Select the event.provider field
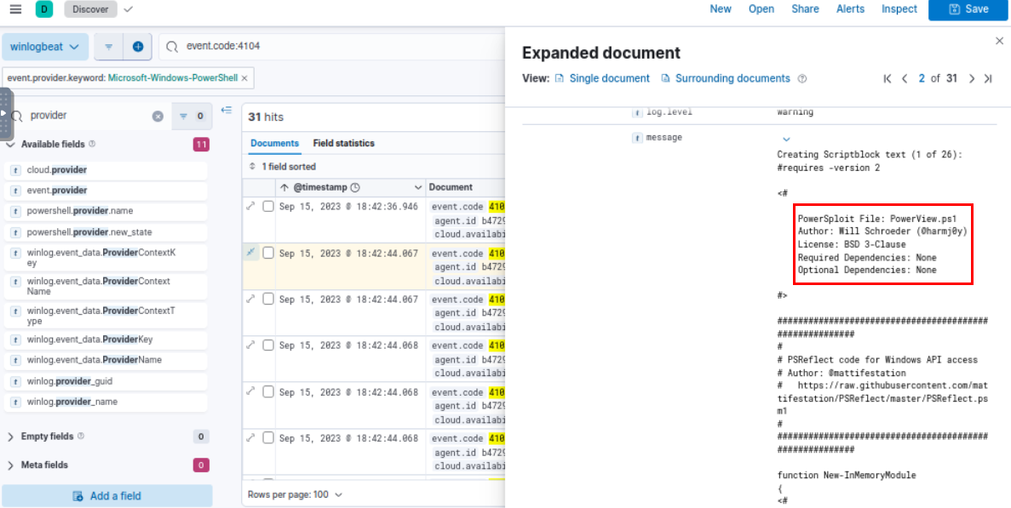Image resolution: width=1011 pixels, height=508 pixels. tap(106, 191)
